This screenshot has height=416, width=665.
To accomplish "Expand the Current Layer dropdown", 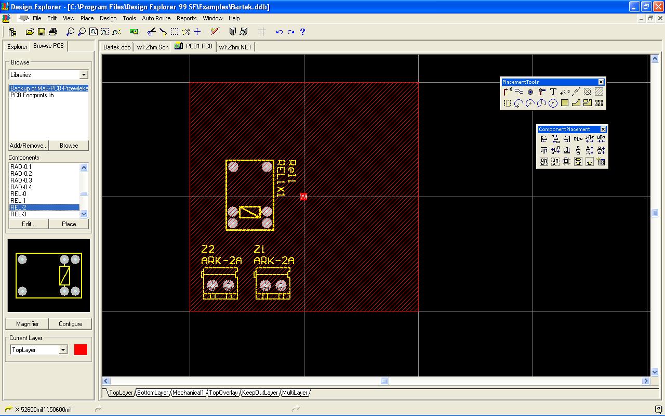I will click(x=63, y=350).
